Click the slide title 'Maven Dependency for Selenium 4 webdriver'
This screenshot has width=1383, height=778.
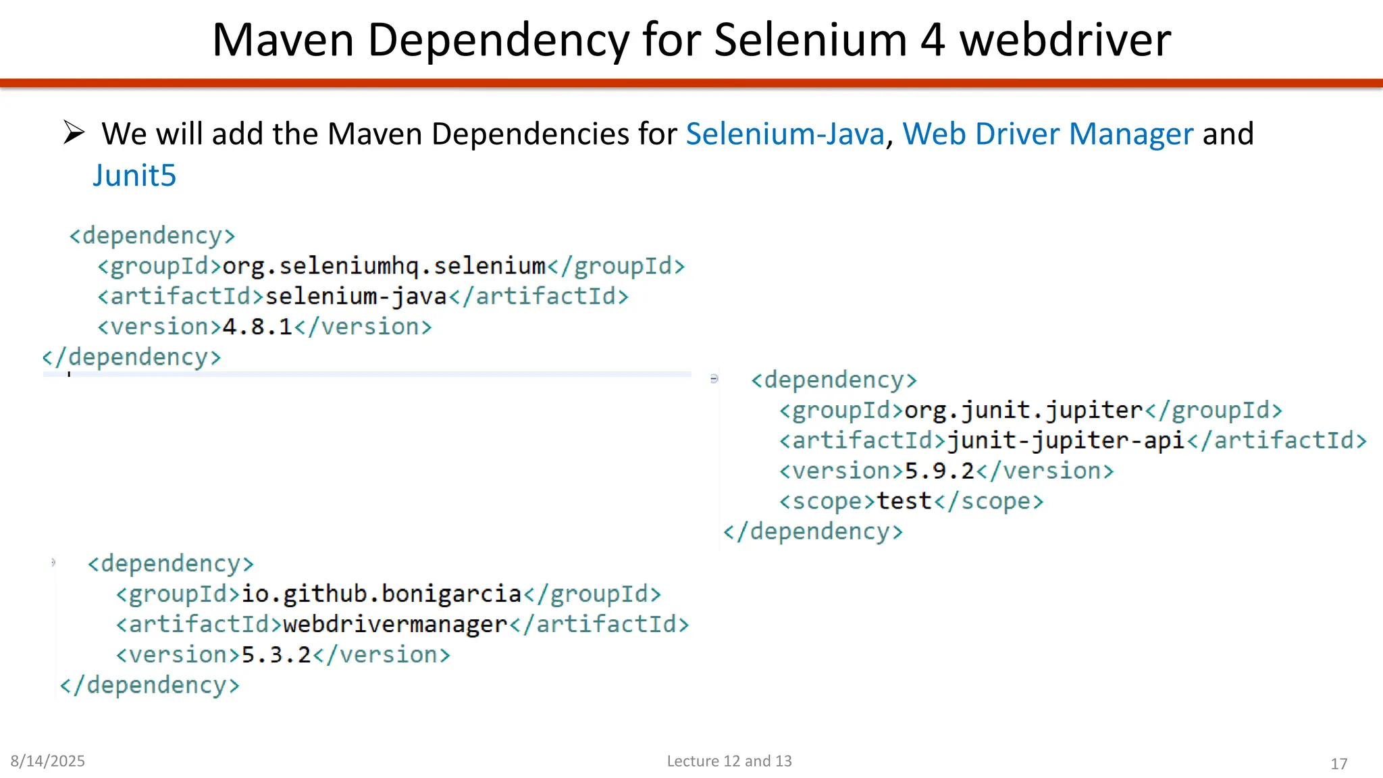click(691, 39)
